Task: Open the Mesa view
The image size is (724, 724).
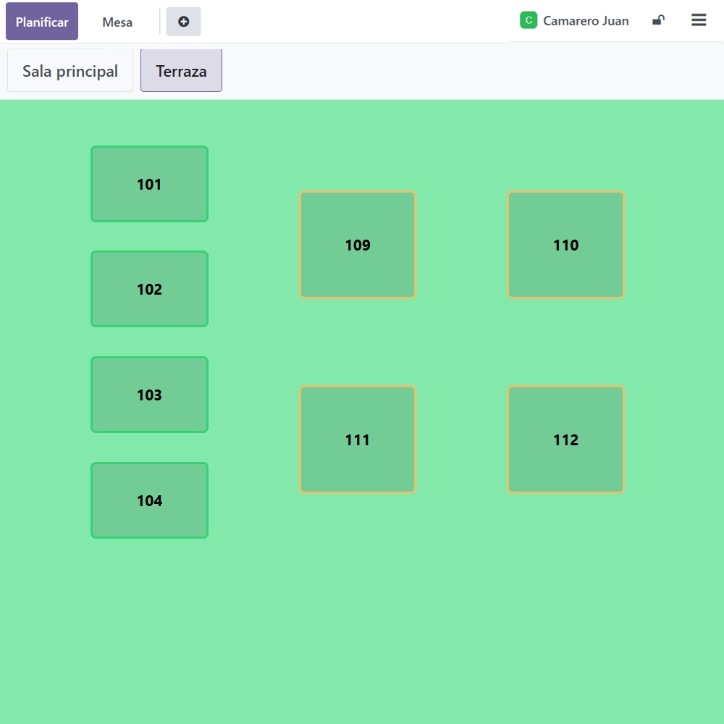Action: [117, 22]
